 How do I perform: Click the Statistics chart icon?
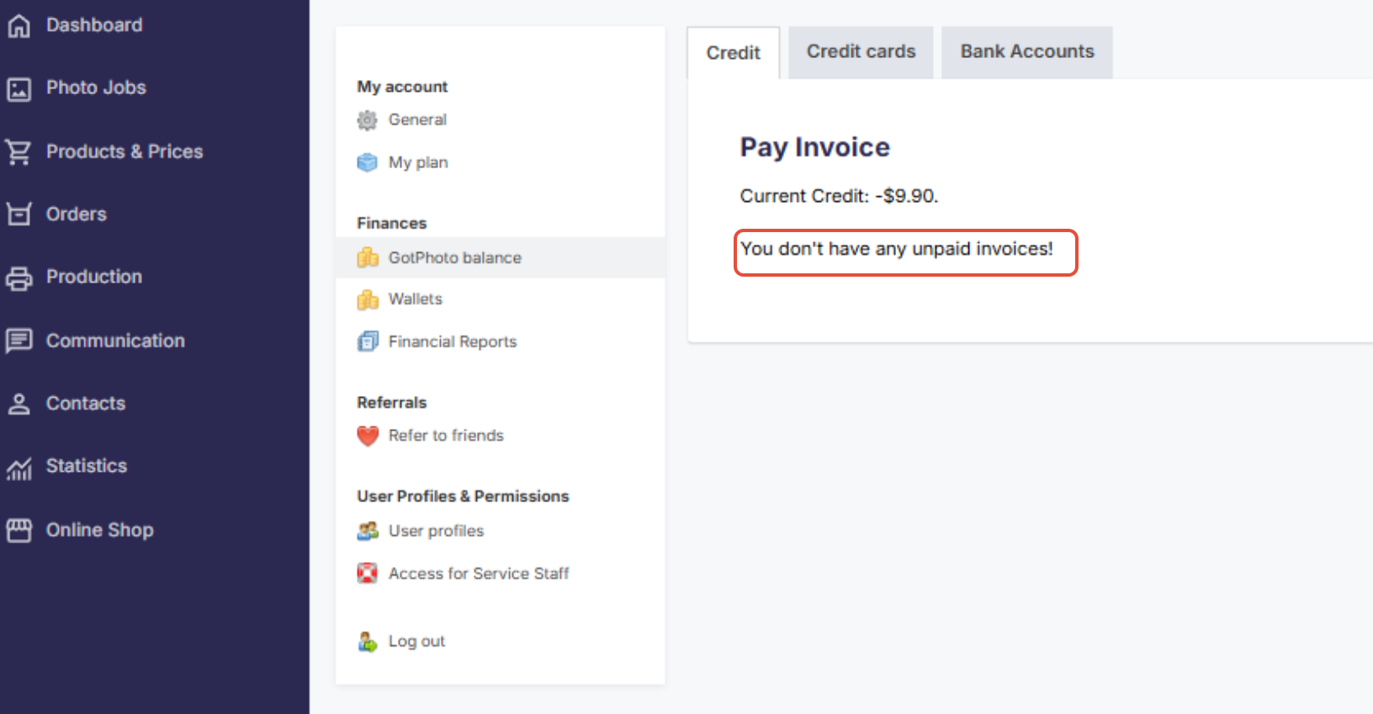19,468
